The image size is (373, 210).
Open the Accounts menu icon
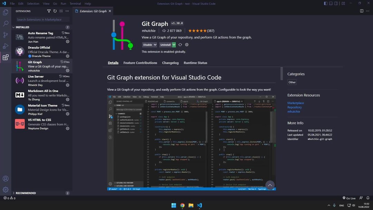[6, 179]
